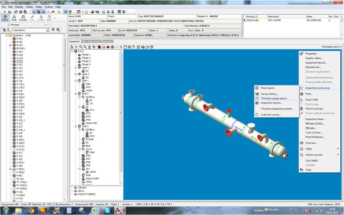Select Survey history in the submenu
Image resolution: width=344 pixels, height=215 pixels.
point(269,94)
